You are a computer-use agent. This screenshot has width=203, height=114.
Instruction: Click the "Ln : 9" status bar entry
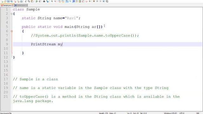pos(129,113)
